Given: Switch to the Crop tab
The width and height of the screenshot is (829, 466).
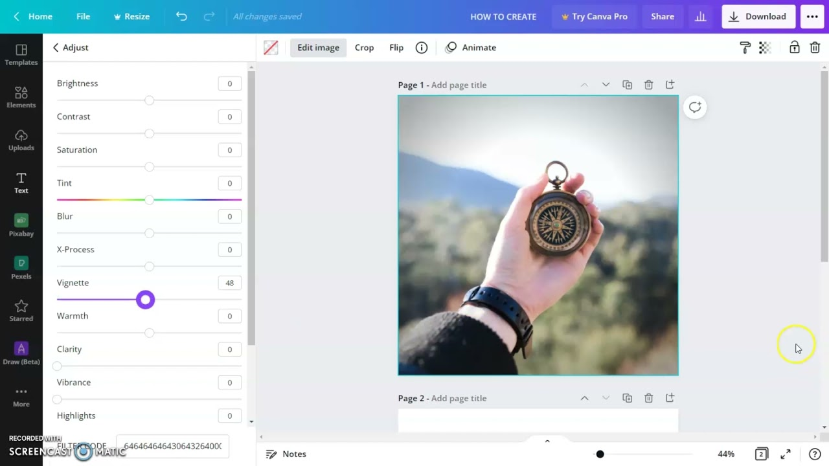Looking at the screenshot, I should 364,47.
